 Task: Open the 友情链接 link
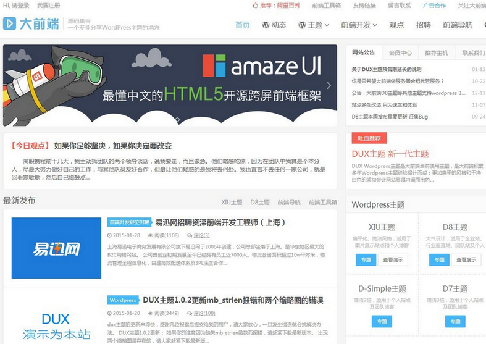pos(364,6)
